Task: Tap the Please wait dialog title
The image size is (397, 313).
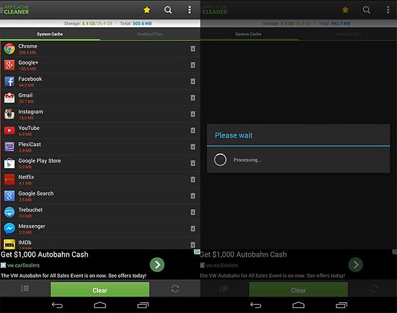Action: [x=233, y=135]
